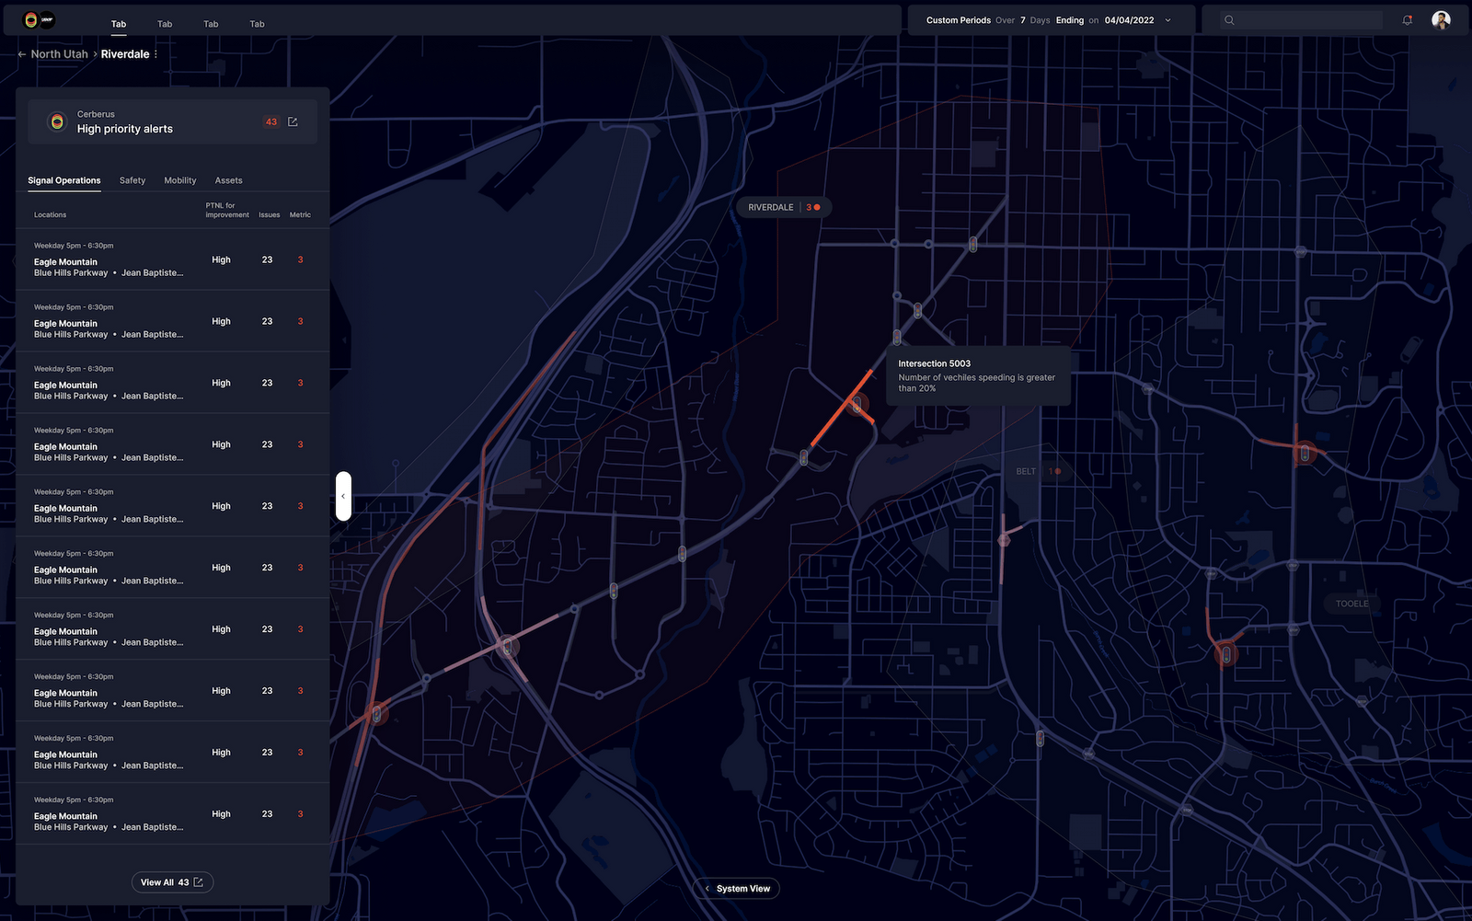Click the notification bell icon
The width and height of the screenshot is (1472, 921).
tap(1407, 20)
